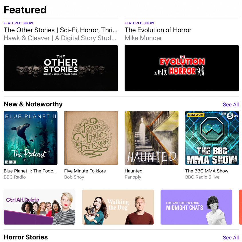Open The Other Stories featured banner
The width and height of the screenshot is (242, 242).
point(61,68)
